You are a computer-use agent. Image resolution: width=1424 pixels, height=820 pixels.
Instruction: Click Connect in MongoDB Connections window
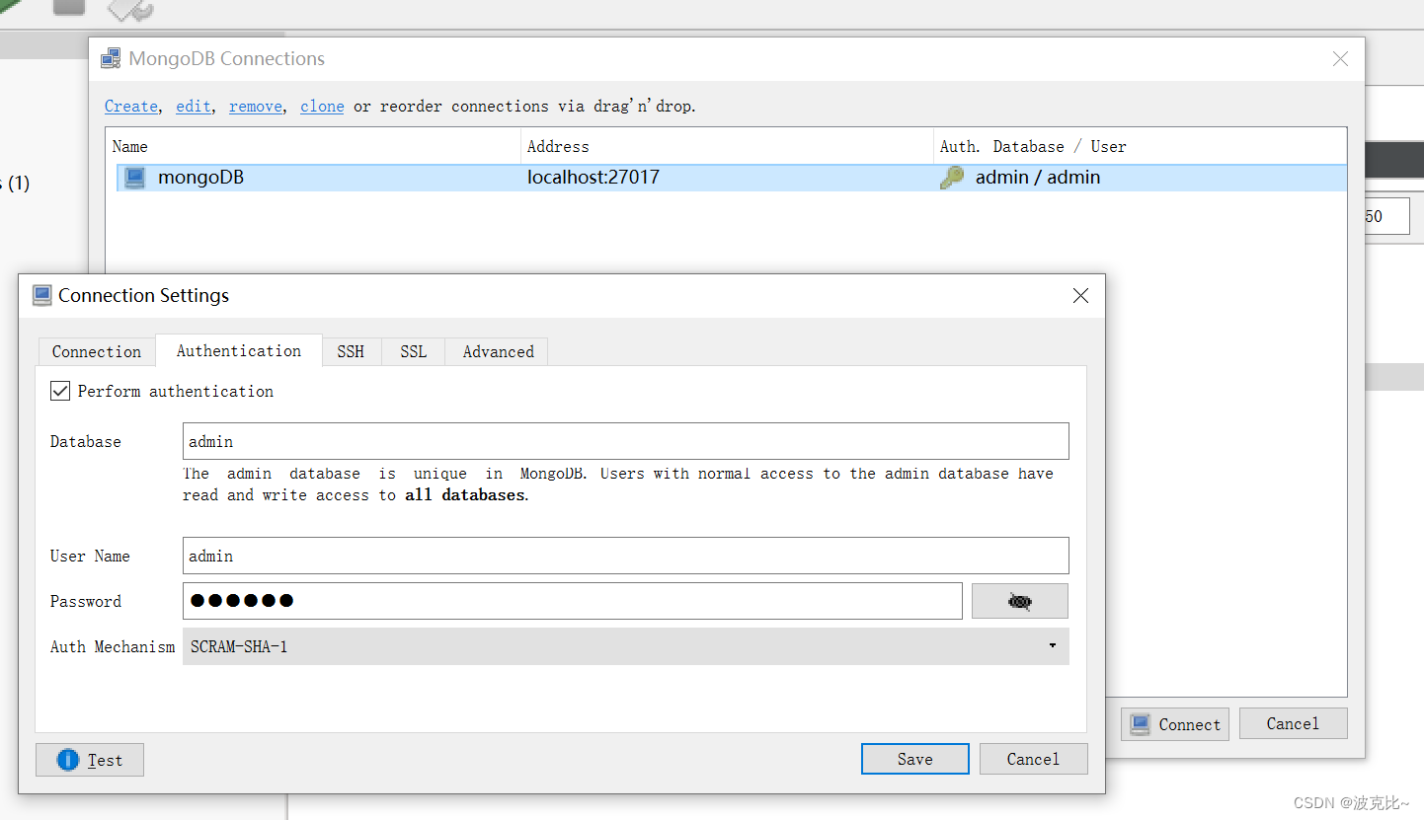[1175, 724]
